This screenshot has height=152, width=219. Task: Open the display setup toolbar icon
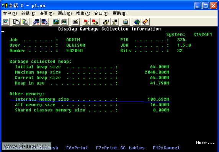click(x=56, y=22)
